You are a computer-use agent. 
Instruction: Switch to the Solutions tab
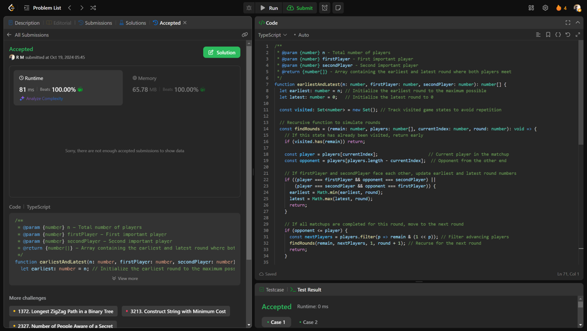[133, 23]
